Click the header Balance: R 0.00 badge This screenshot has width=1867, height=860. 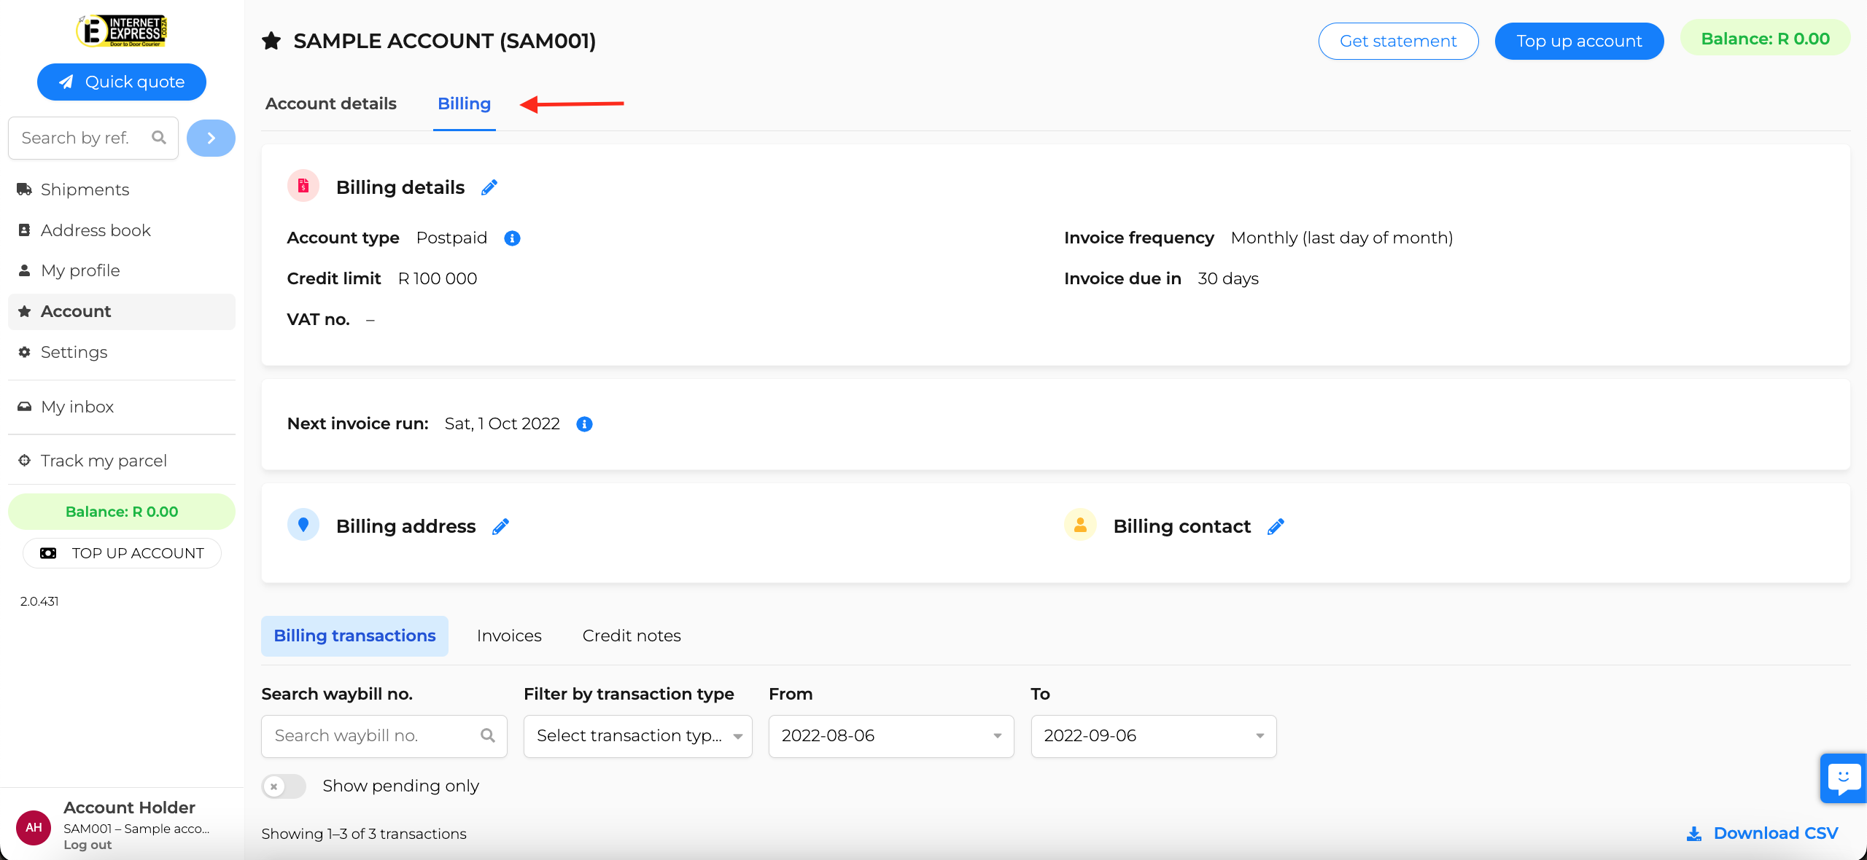1765,39
